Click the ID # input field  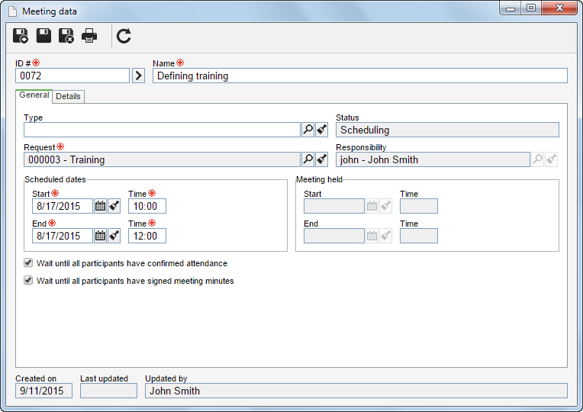[x=72, y=76]
